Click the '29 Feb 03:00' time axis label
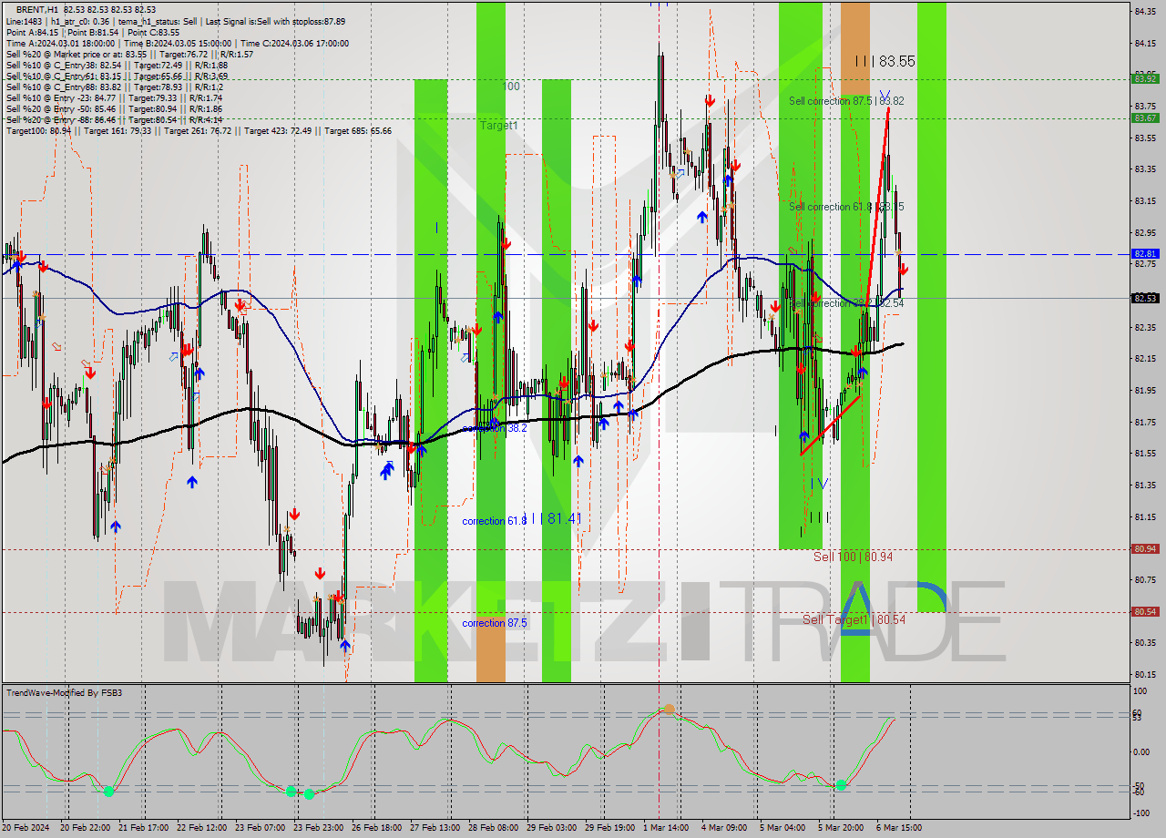 click(552, 828)
